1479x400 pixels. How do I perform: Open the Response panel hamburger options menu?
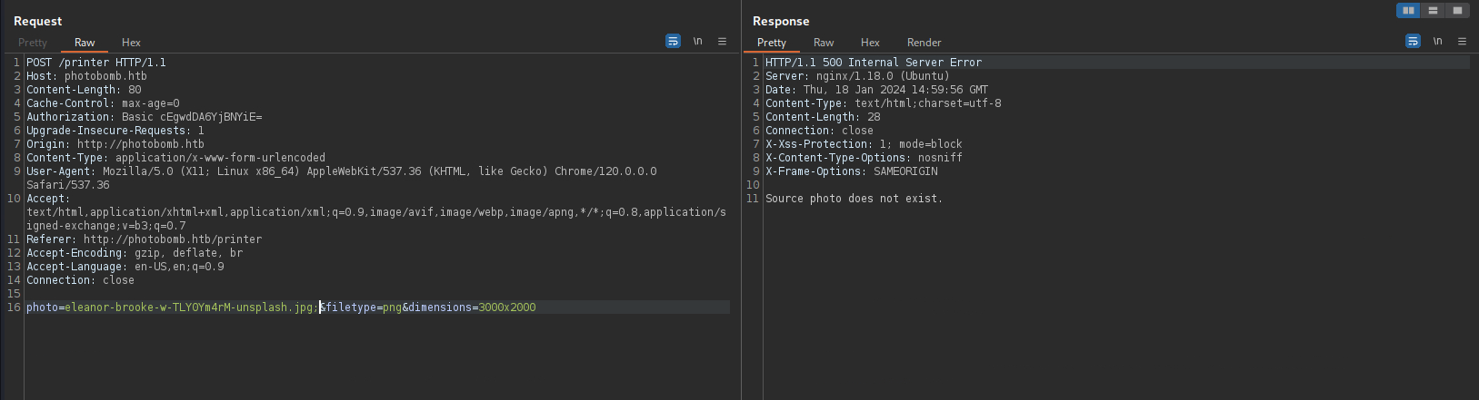[1463, 41]
